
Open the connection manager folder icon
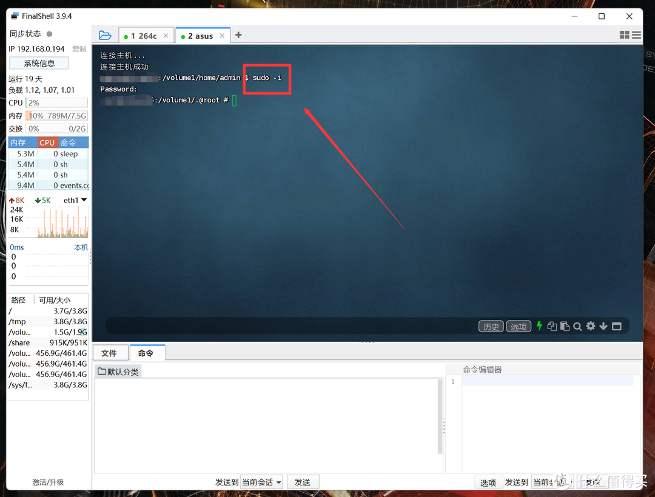[105, 36]
